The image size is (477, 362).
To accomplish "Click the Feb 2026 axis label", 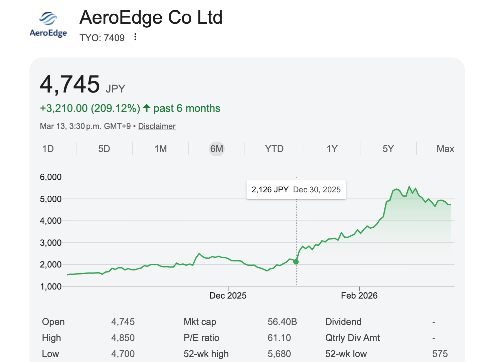I will 359,296.
